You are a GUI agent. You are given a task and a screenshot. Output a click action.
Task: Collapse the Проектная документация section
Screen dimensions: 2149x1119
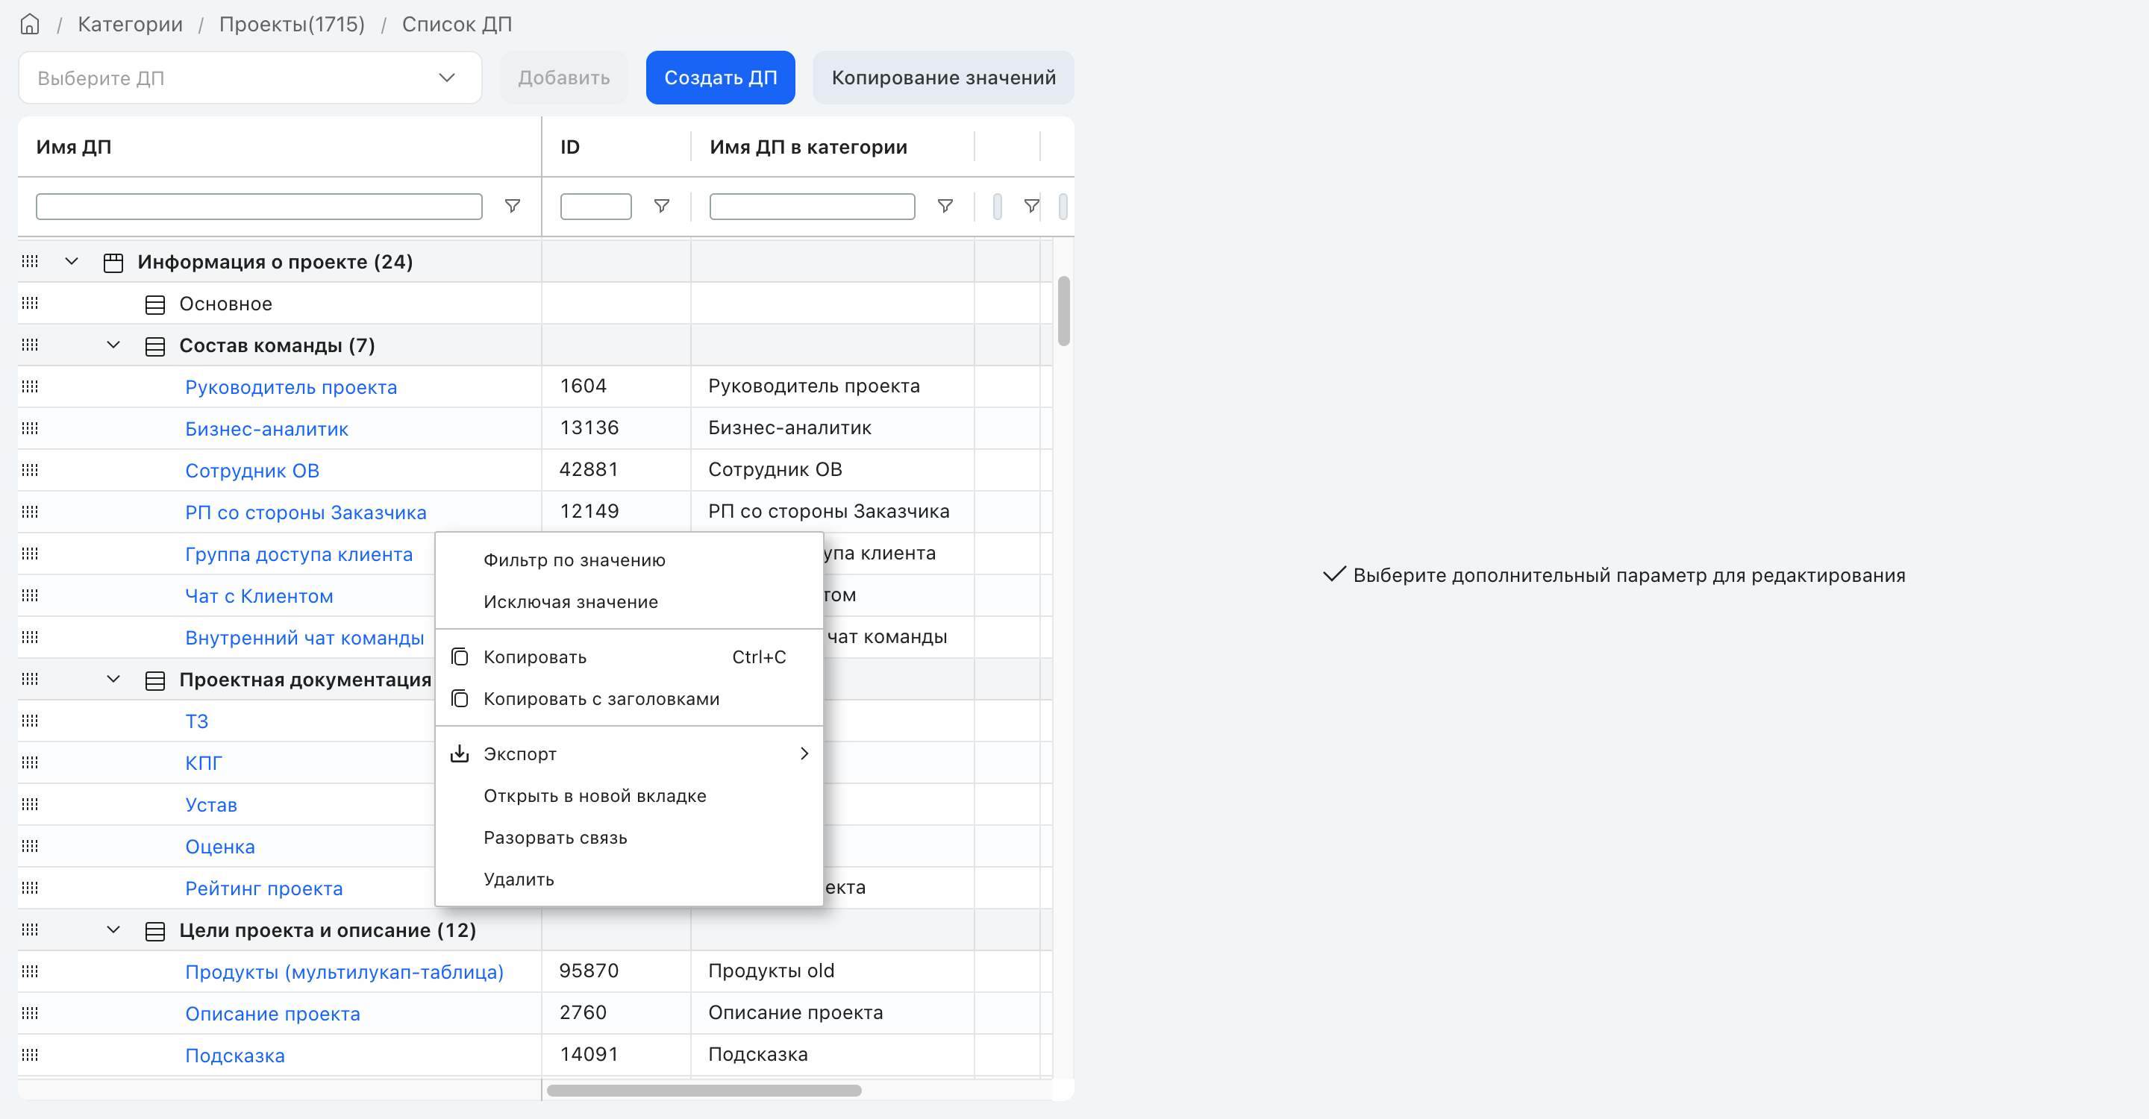click(113, 679)
